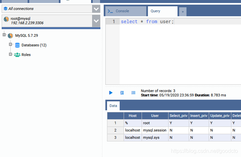Click the root@mysql connection icon
This screenshot has width=241, height=157.
(x=6, y=19)
